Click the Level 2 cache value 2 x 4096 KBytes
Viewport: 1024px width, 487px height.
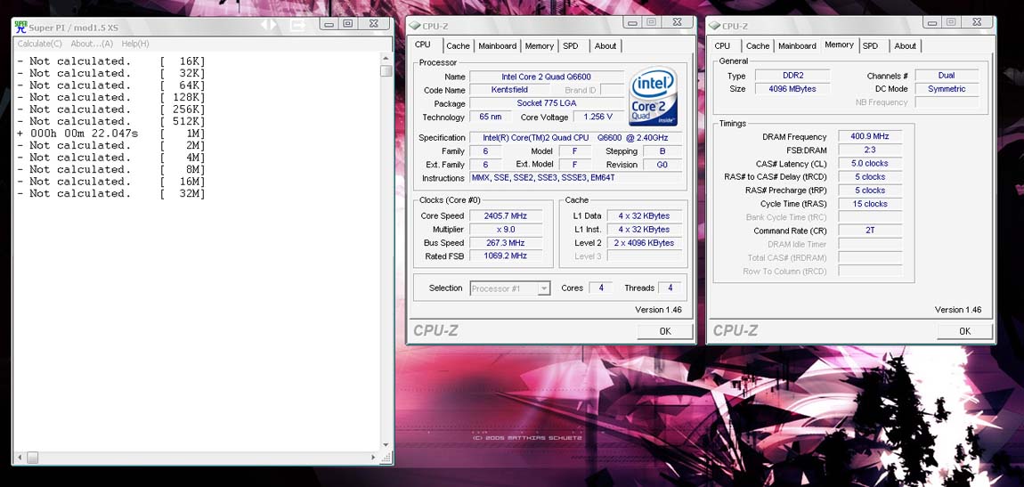click(x=646, y=243)
